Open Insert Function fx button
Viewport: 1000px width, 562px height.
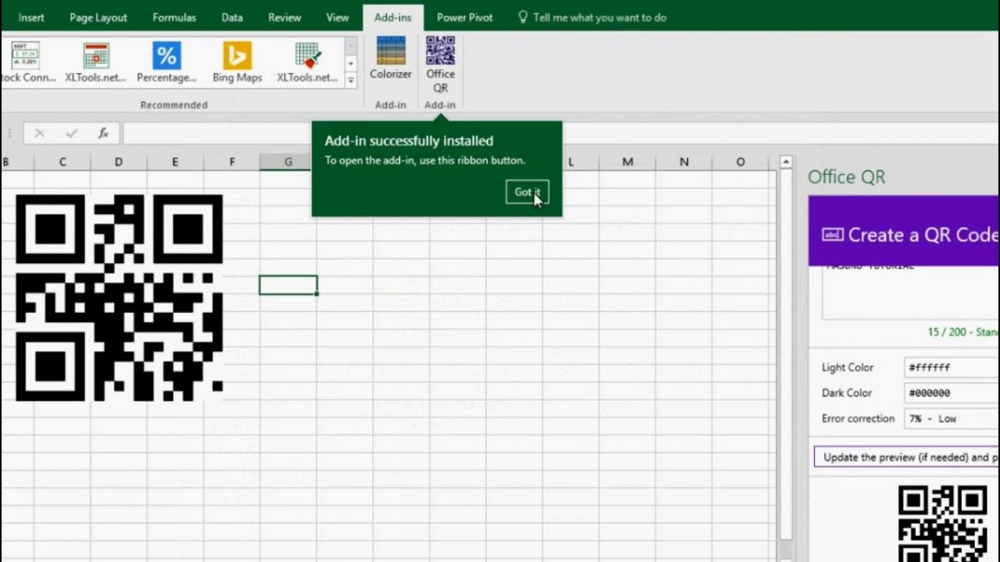coord(103,133)
